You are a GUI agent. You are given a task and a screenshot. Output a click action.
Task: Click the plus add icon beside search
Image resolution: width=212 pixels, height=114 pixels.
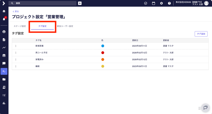pyautogui.click(x=80, y=3)
